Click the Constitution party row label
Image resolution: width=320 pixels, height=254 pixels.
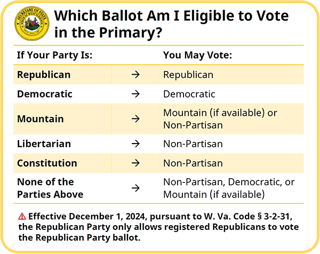pos(47,163)
